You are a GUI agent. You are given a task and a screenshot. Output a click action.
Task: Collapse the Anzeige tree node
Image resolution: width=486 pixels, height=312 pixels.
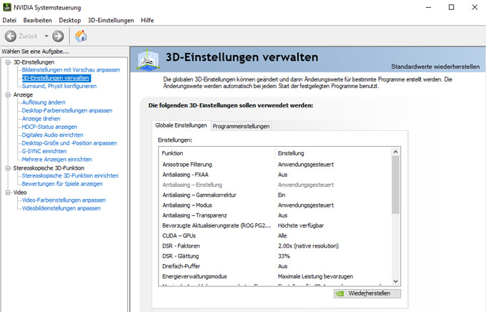pos(8,94)
